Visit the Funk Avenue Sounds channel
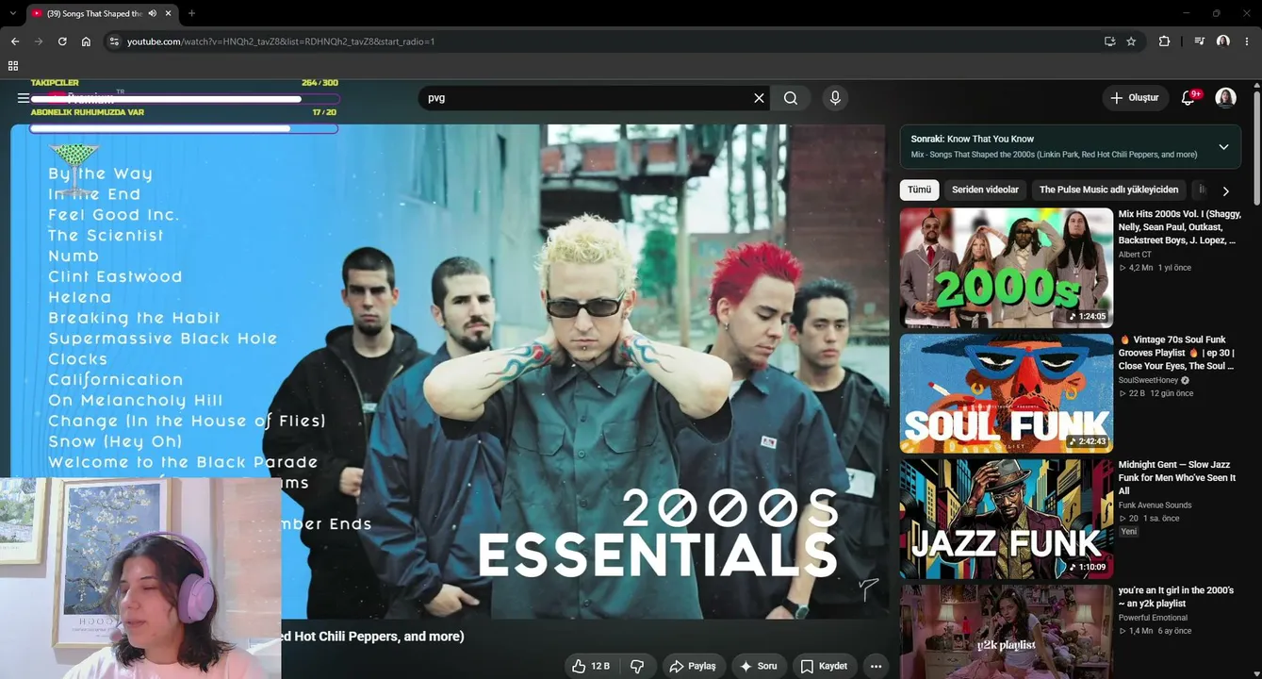 1155,505
